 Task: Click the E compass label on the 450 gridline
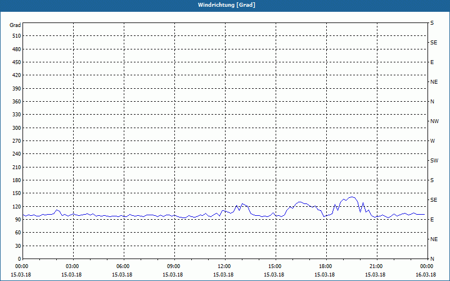pyautogui.click(x=432, y=62)
